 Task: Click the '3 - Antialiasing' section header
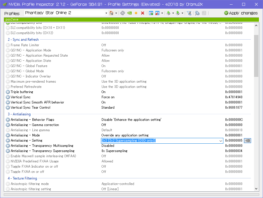(x=19, y=114)
